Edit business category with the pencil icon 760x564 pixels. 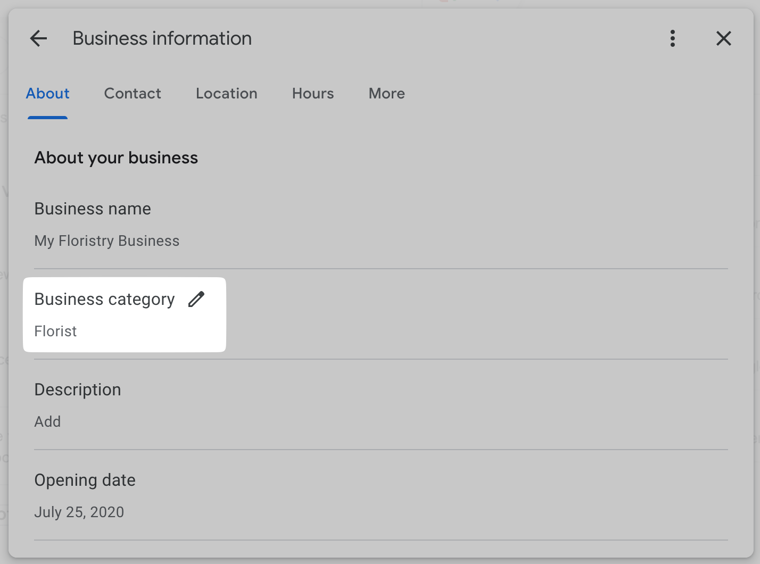196,298
